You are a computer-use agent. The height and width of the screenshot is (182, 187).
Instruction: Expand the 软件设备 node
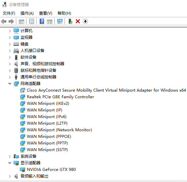point(10,57)
